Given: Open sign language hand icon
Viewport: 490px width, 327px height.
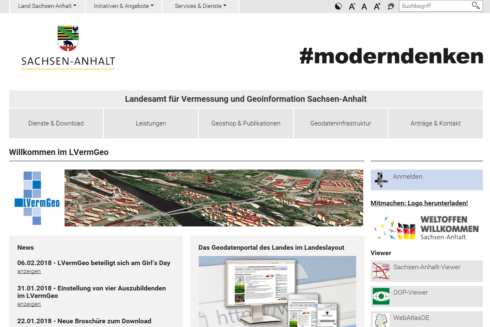Looking at the screenshot, I should [x=391, y=6].
